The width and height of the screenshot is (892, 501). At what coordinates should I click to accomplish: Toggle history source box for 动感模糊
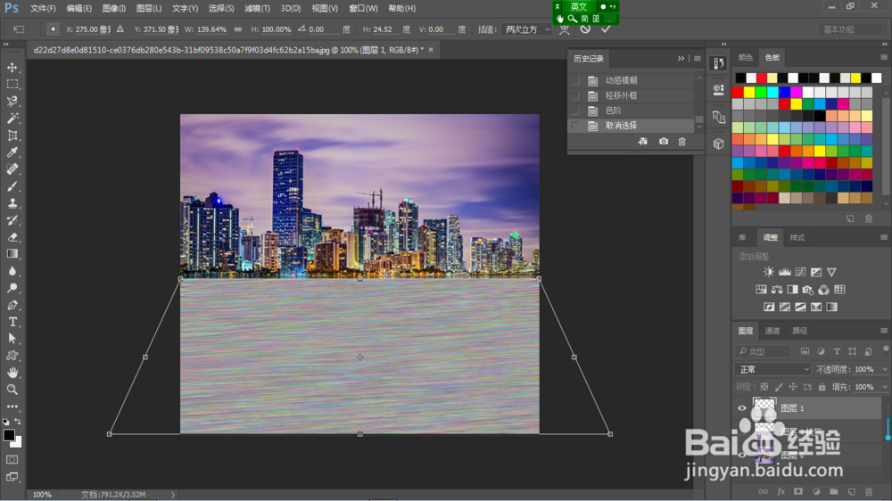click(575, 81)
